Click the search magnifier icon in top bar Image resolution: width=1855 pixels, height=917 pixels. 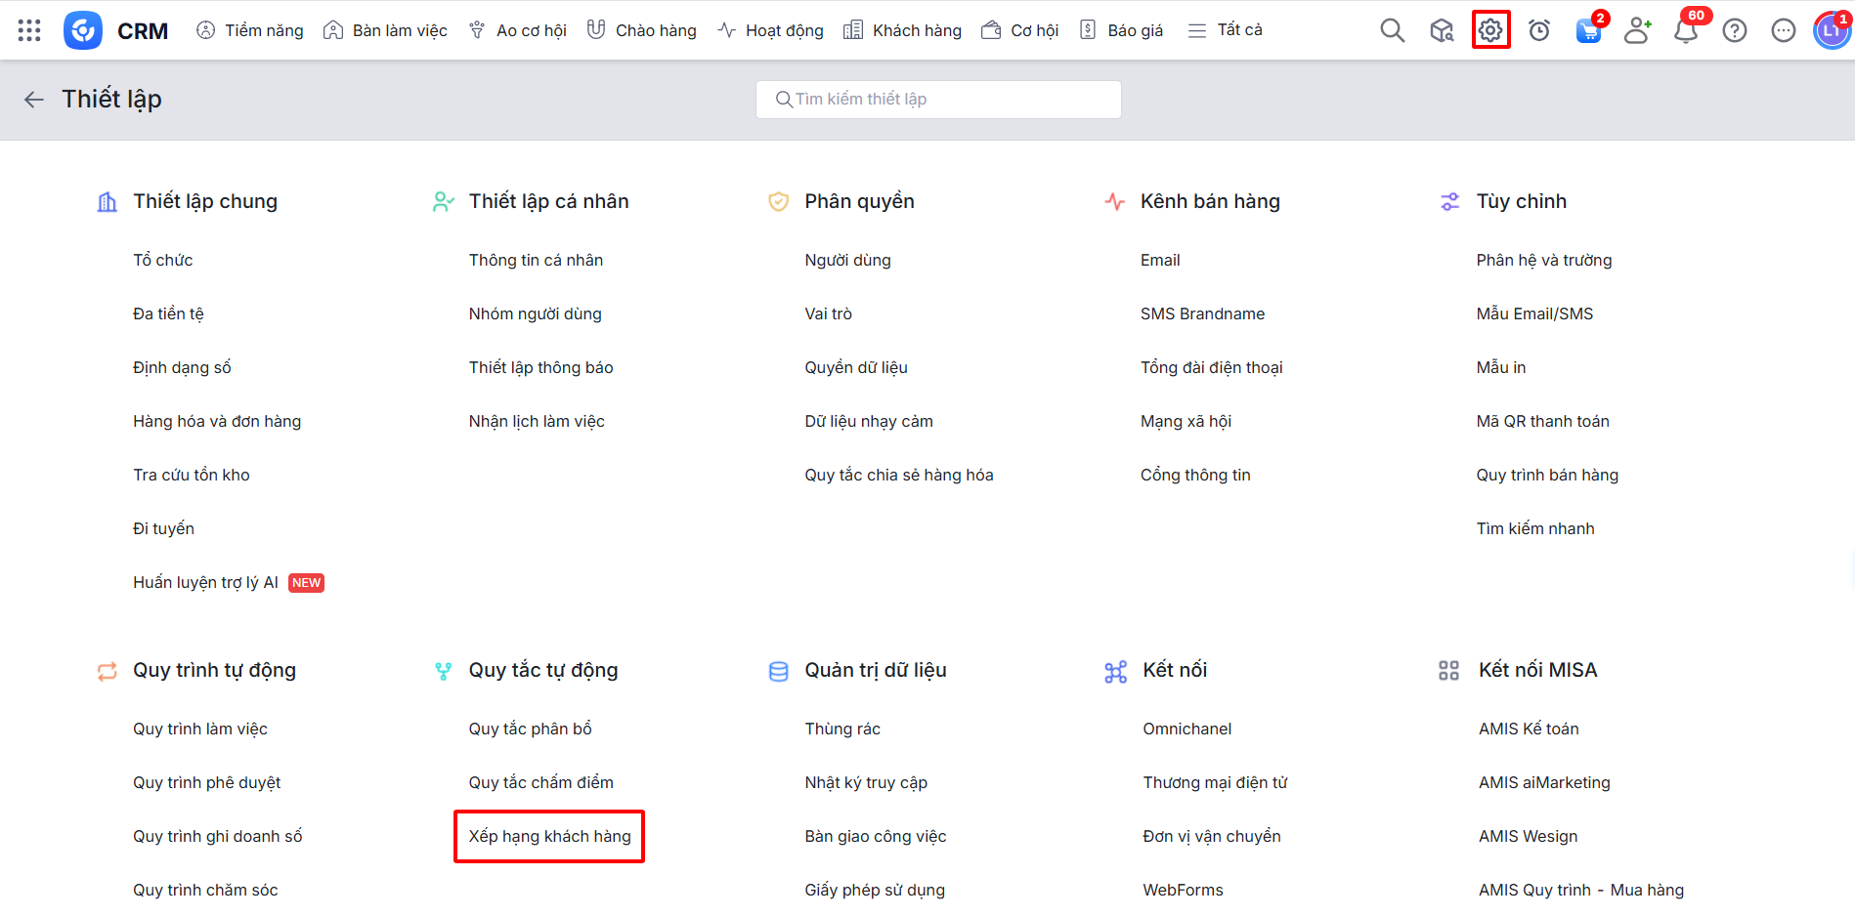pyautogui.click(x=1392, y=30)
